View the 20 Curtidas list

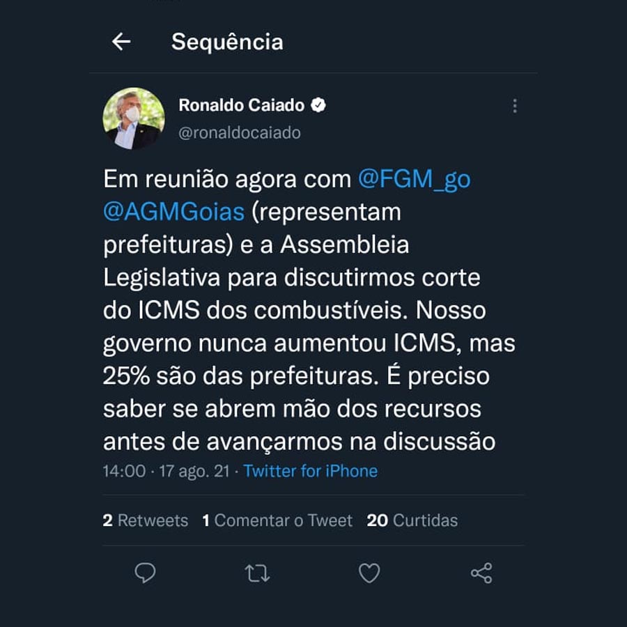pyautogui.click(x=412, y=520)
